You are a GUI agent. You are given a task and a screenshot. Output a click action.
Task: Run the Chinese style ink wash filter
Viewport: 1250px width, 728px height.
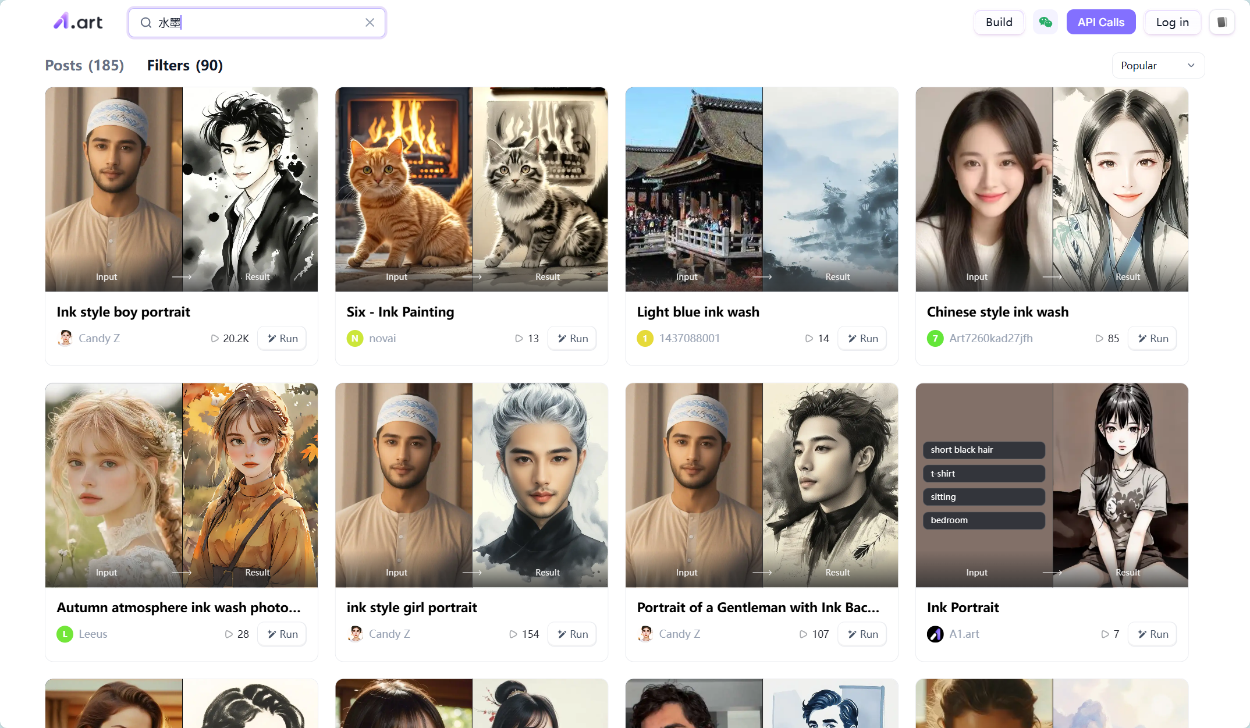[1152, 338]
